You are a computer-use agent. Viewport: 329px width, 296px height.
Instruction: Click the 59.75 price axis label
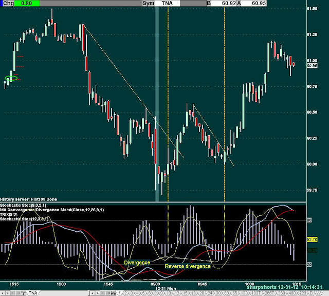pos(312,190)
